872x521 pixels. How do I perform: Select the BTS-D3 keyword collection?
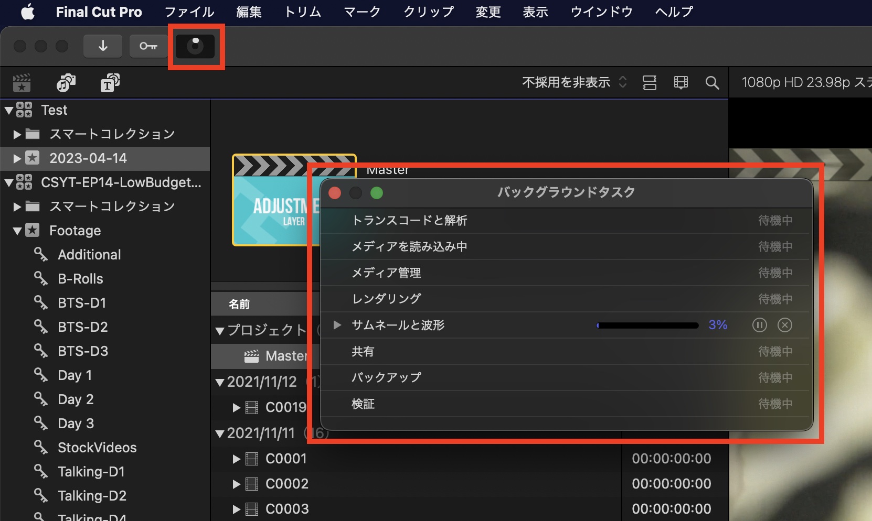[83, 351]
